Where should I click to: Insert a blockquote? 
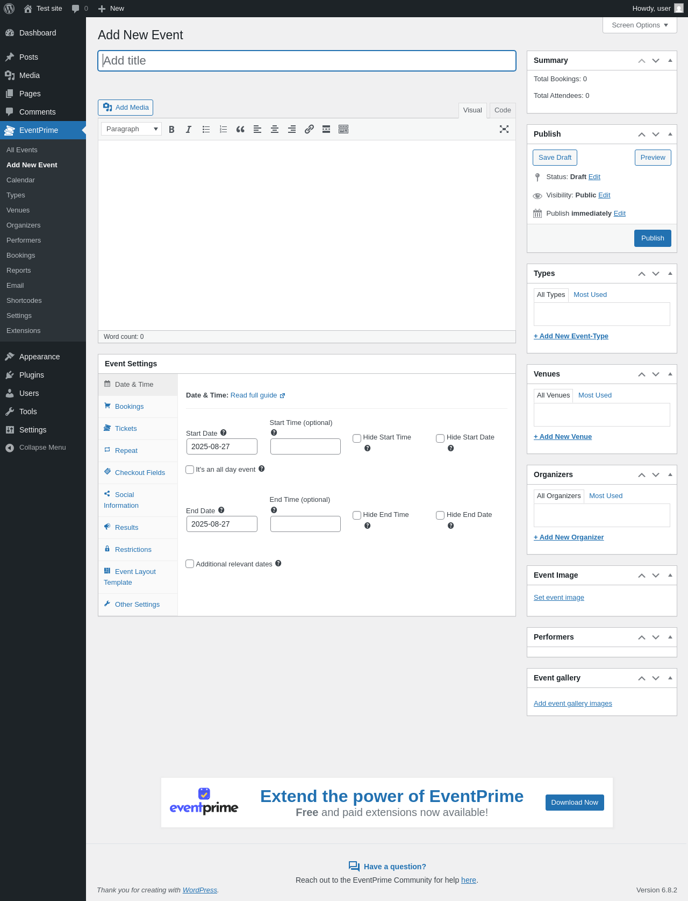click(x=240, y=129)
